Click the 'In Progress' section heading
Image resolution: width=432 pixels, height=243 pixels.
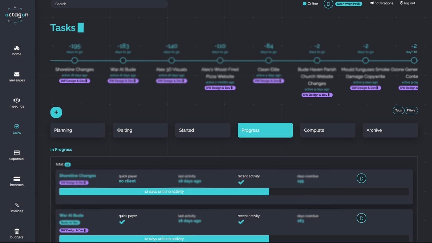click(61, 149)
